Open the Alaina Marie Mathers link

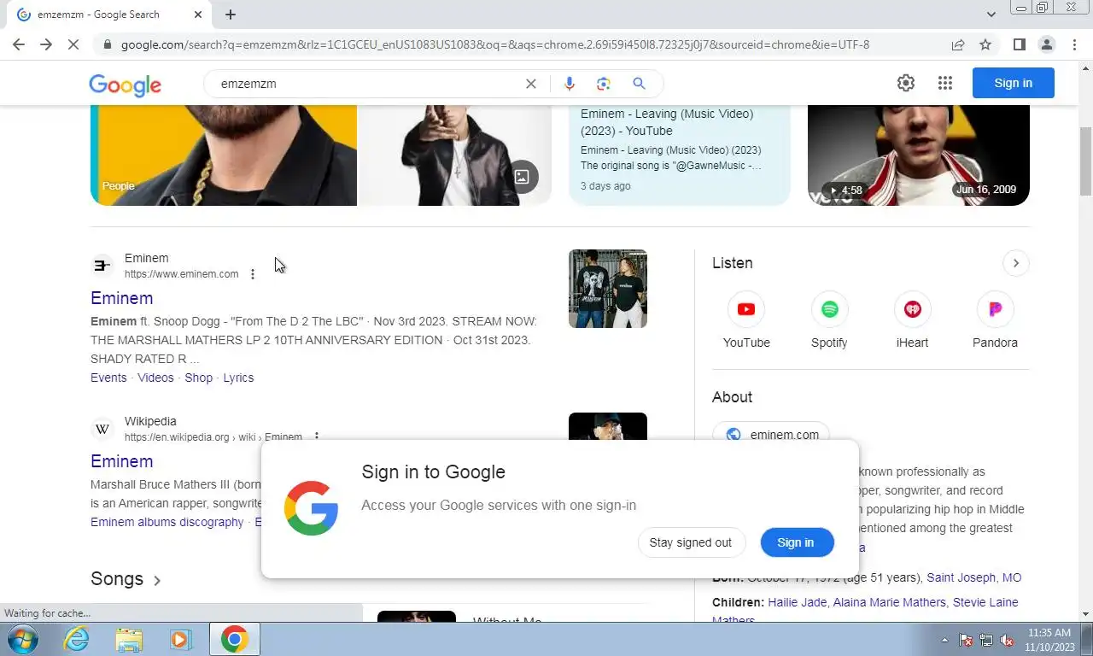pyautogui.click(x=889, y=602)
